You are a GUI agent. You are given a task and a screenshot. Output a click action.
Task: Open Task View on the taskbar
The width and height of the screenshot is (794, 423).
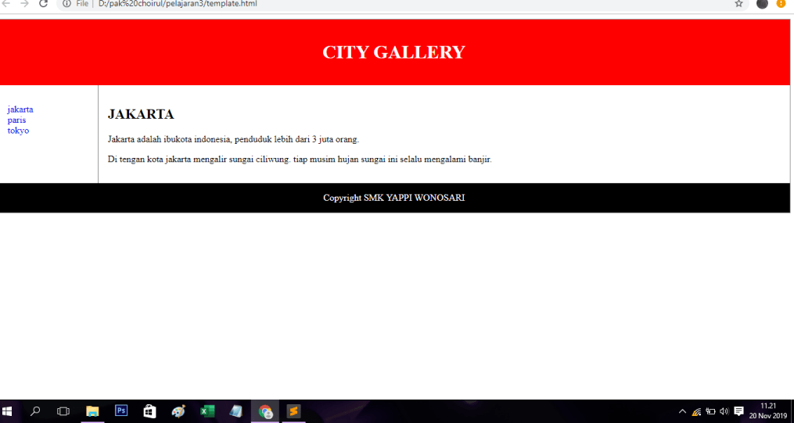point(63,411)
